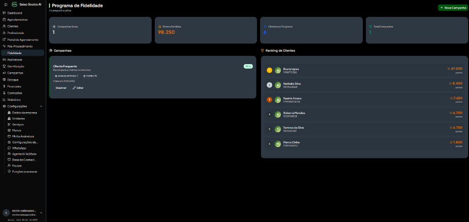Click the Financeiro dollar icon
Screen dimensions: 469x222
point(4,87)
